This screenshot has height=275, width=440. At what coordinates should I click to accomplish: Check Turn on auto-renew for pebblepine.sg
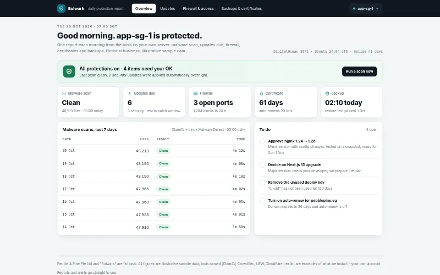point(262,201)
